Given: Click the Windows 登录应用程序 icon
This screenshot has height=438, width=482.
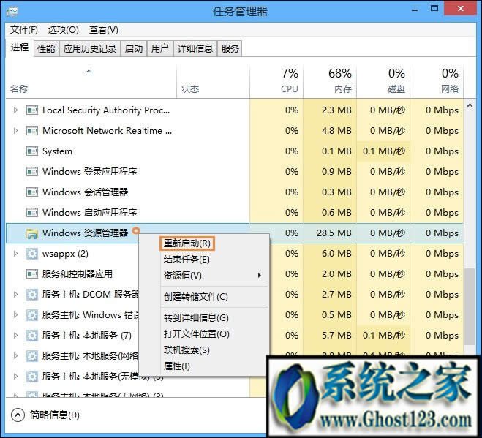Looking at the screenshot, I should [31, 172].
